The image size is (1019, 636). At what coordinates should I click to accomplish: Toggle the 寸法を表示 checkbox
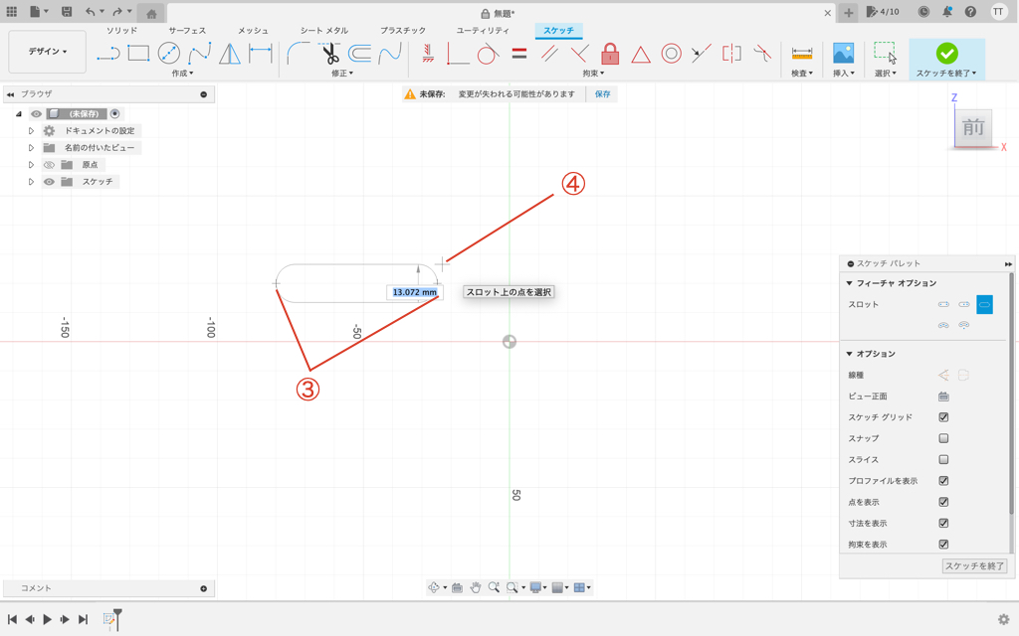[943, 523]
